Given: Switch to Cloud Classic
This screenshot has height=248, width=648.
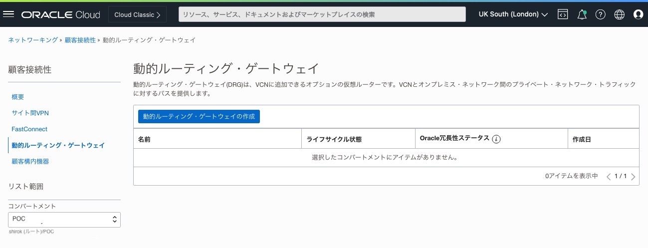Looking at the screenshot, I should pos(137,14).
